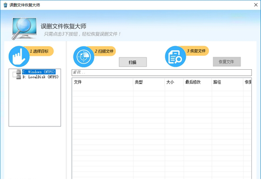Sort by the 大小 column header

pos(174,82)
